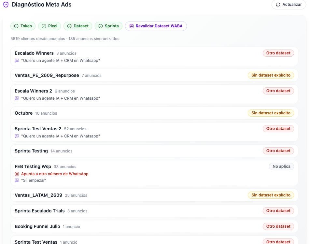Open the Escalado Winners campaign name
310x244 pixels.
point(34,53)
